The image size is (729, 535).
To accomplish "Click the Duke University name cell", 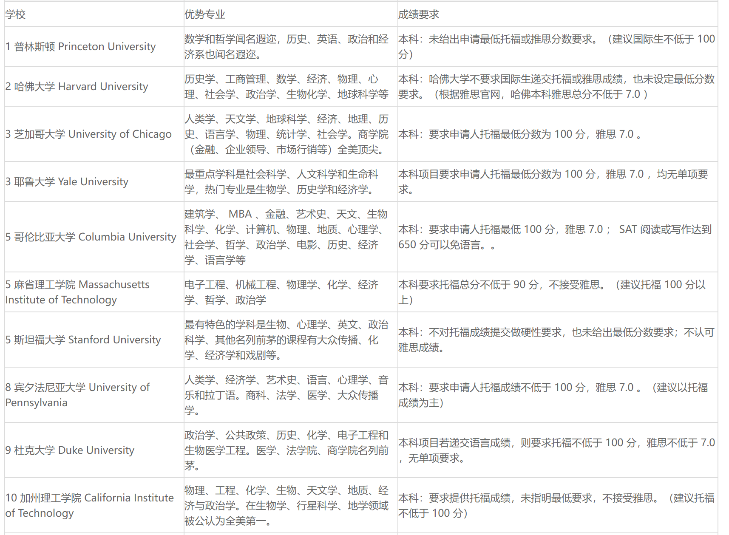I will pos(70,450).
